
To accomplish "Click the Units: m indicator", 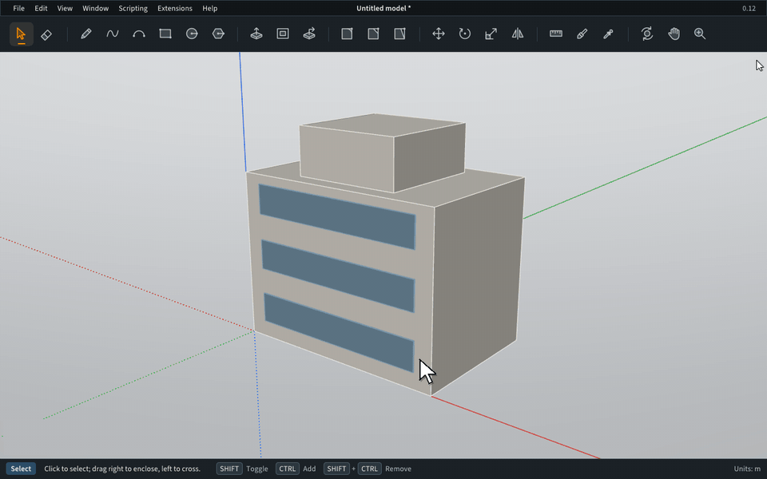I will (x=747, y=469).
